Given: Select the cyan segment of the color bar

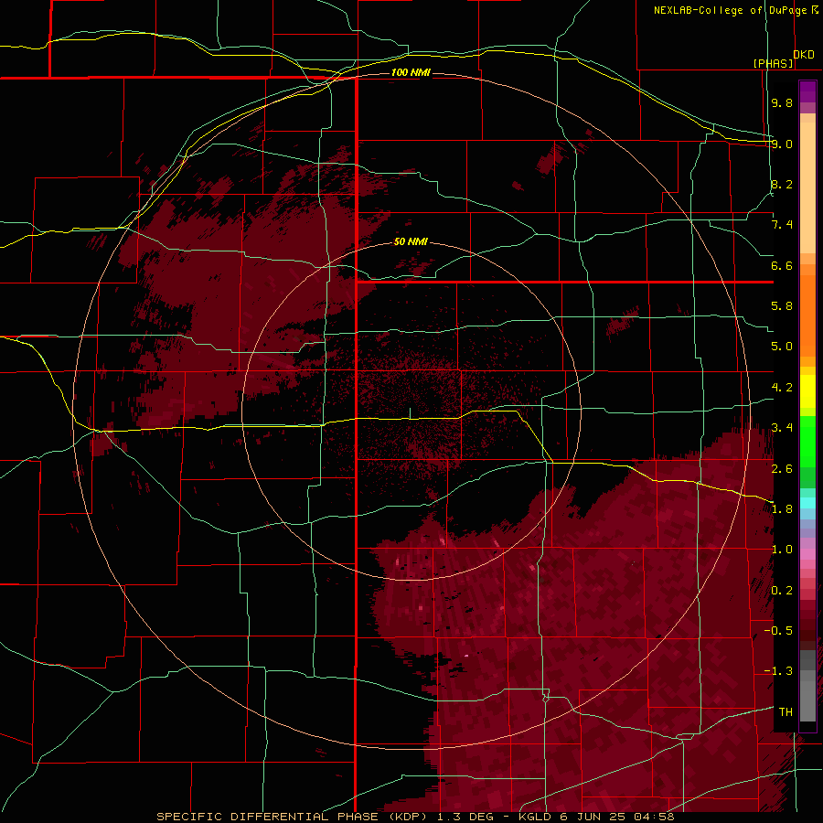Looking at the screenshot, I should (x=807, y=503).
